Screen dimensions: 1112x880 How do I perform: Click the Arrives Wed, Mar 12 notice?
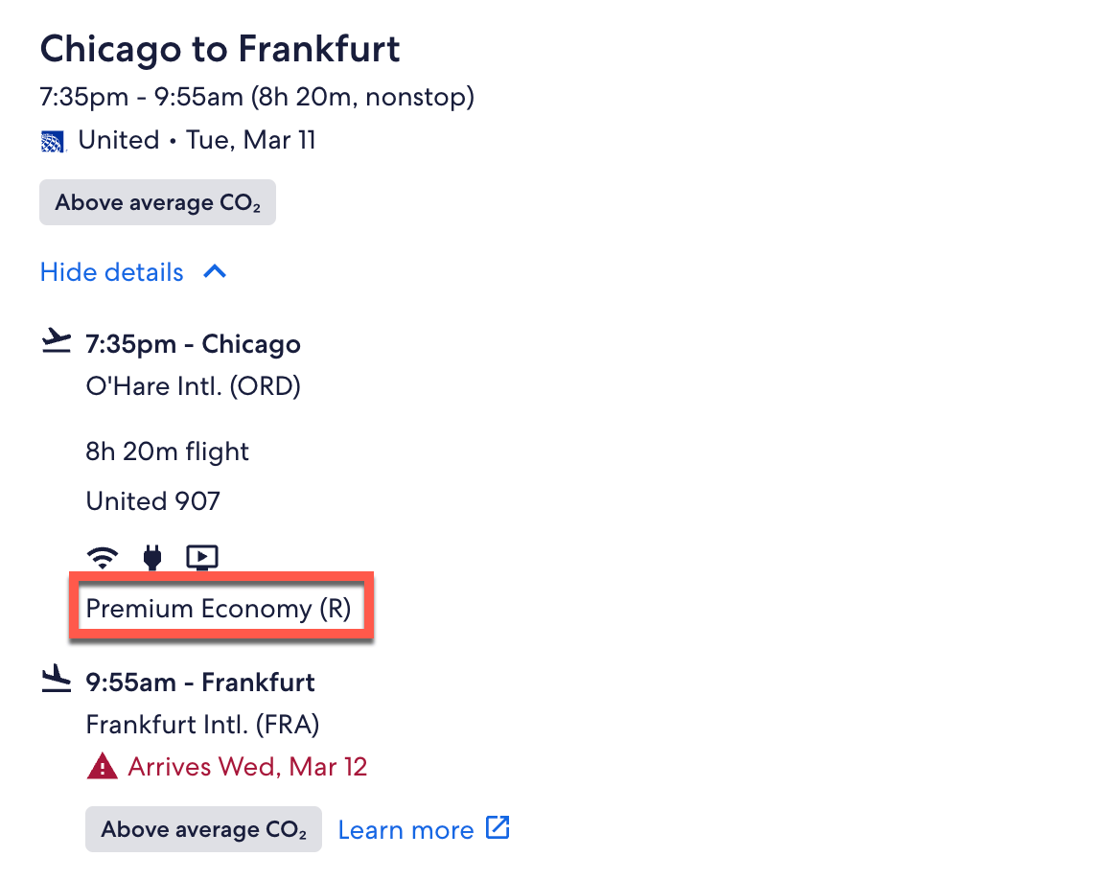pyautogui.click(x=247, y=767)
